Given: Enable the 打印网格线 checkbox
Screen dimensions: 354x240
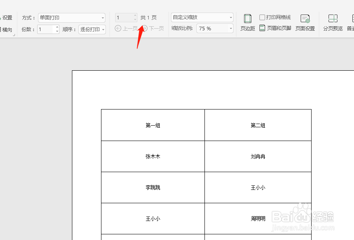Looking at the screenshot, I should (262, 17).
